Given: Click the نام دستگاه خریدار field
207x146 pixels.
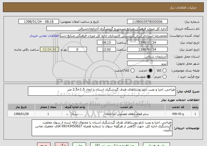Looking at the screenshot, I should point(107,29).
